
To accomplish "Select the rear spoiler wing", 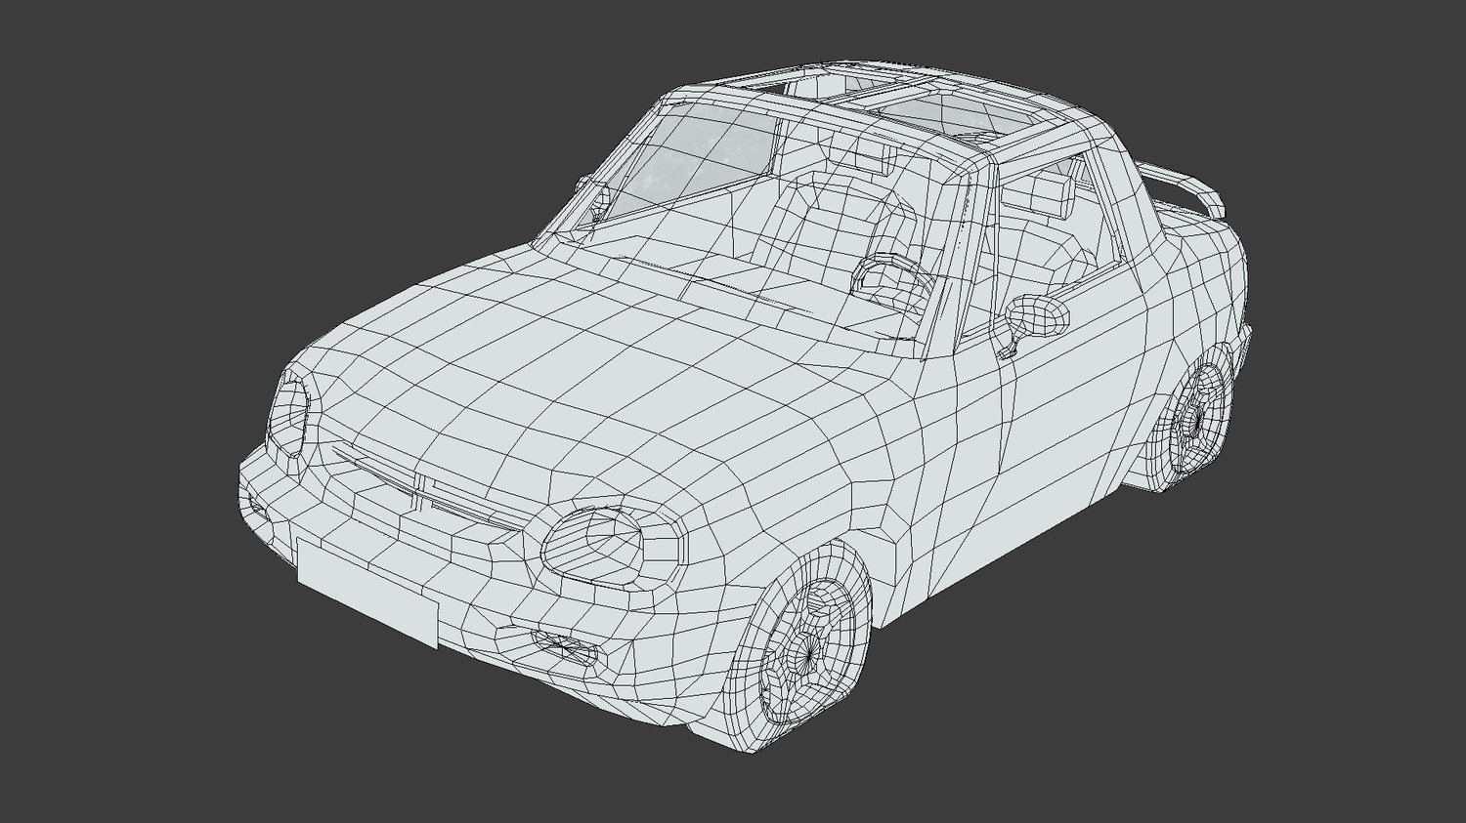I will click(x=1178, y=188).
